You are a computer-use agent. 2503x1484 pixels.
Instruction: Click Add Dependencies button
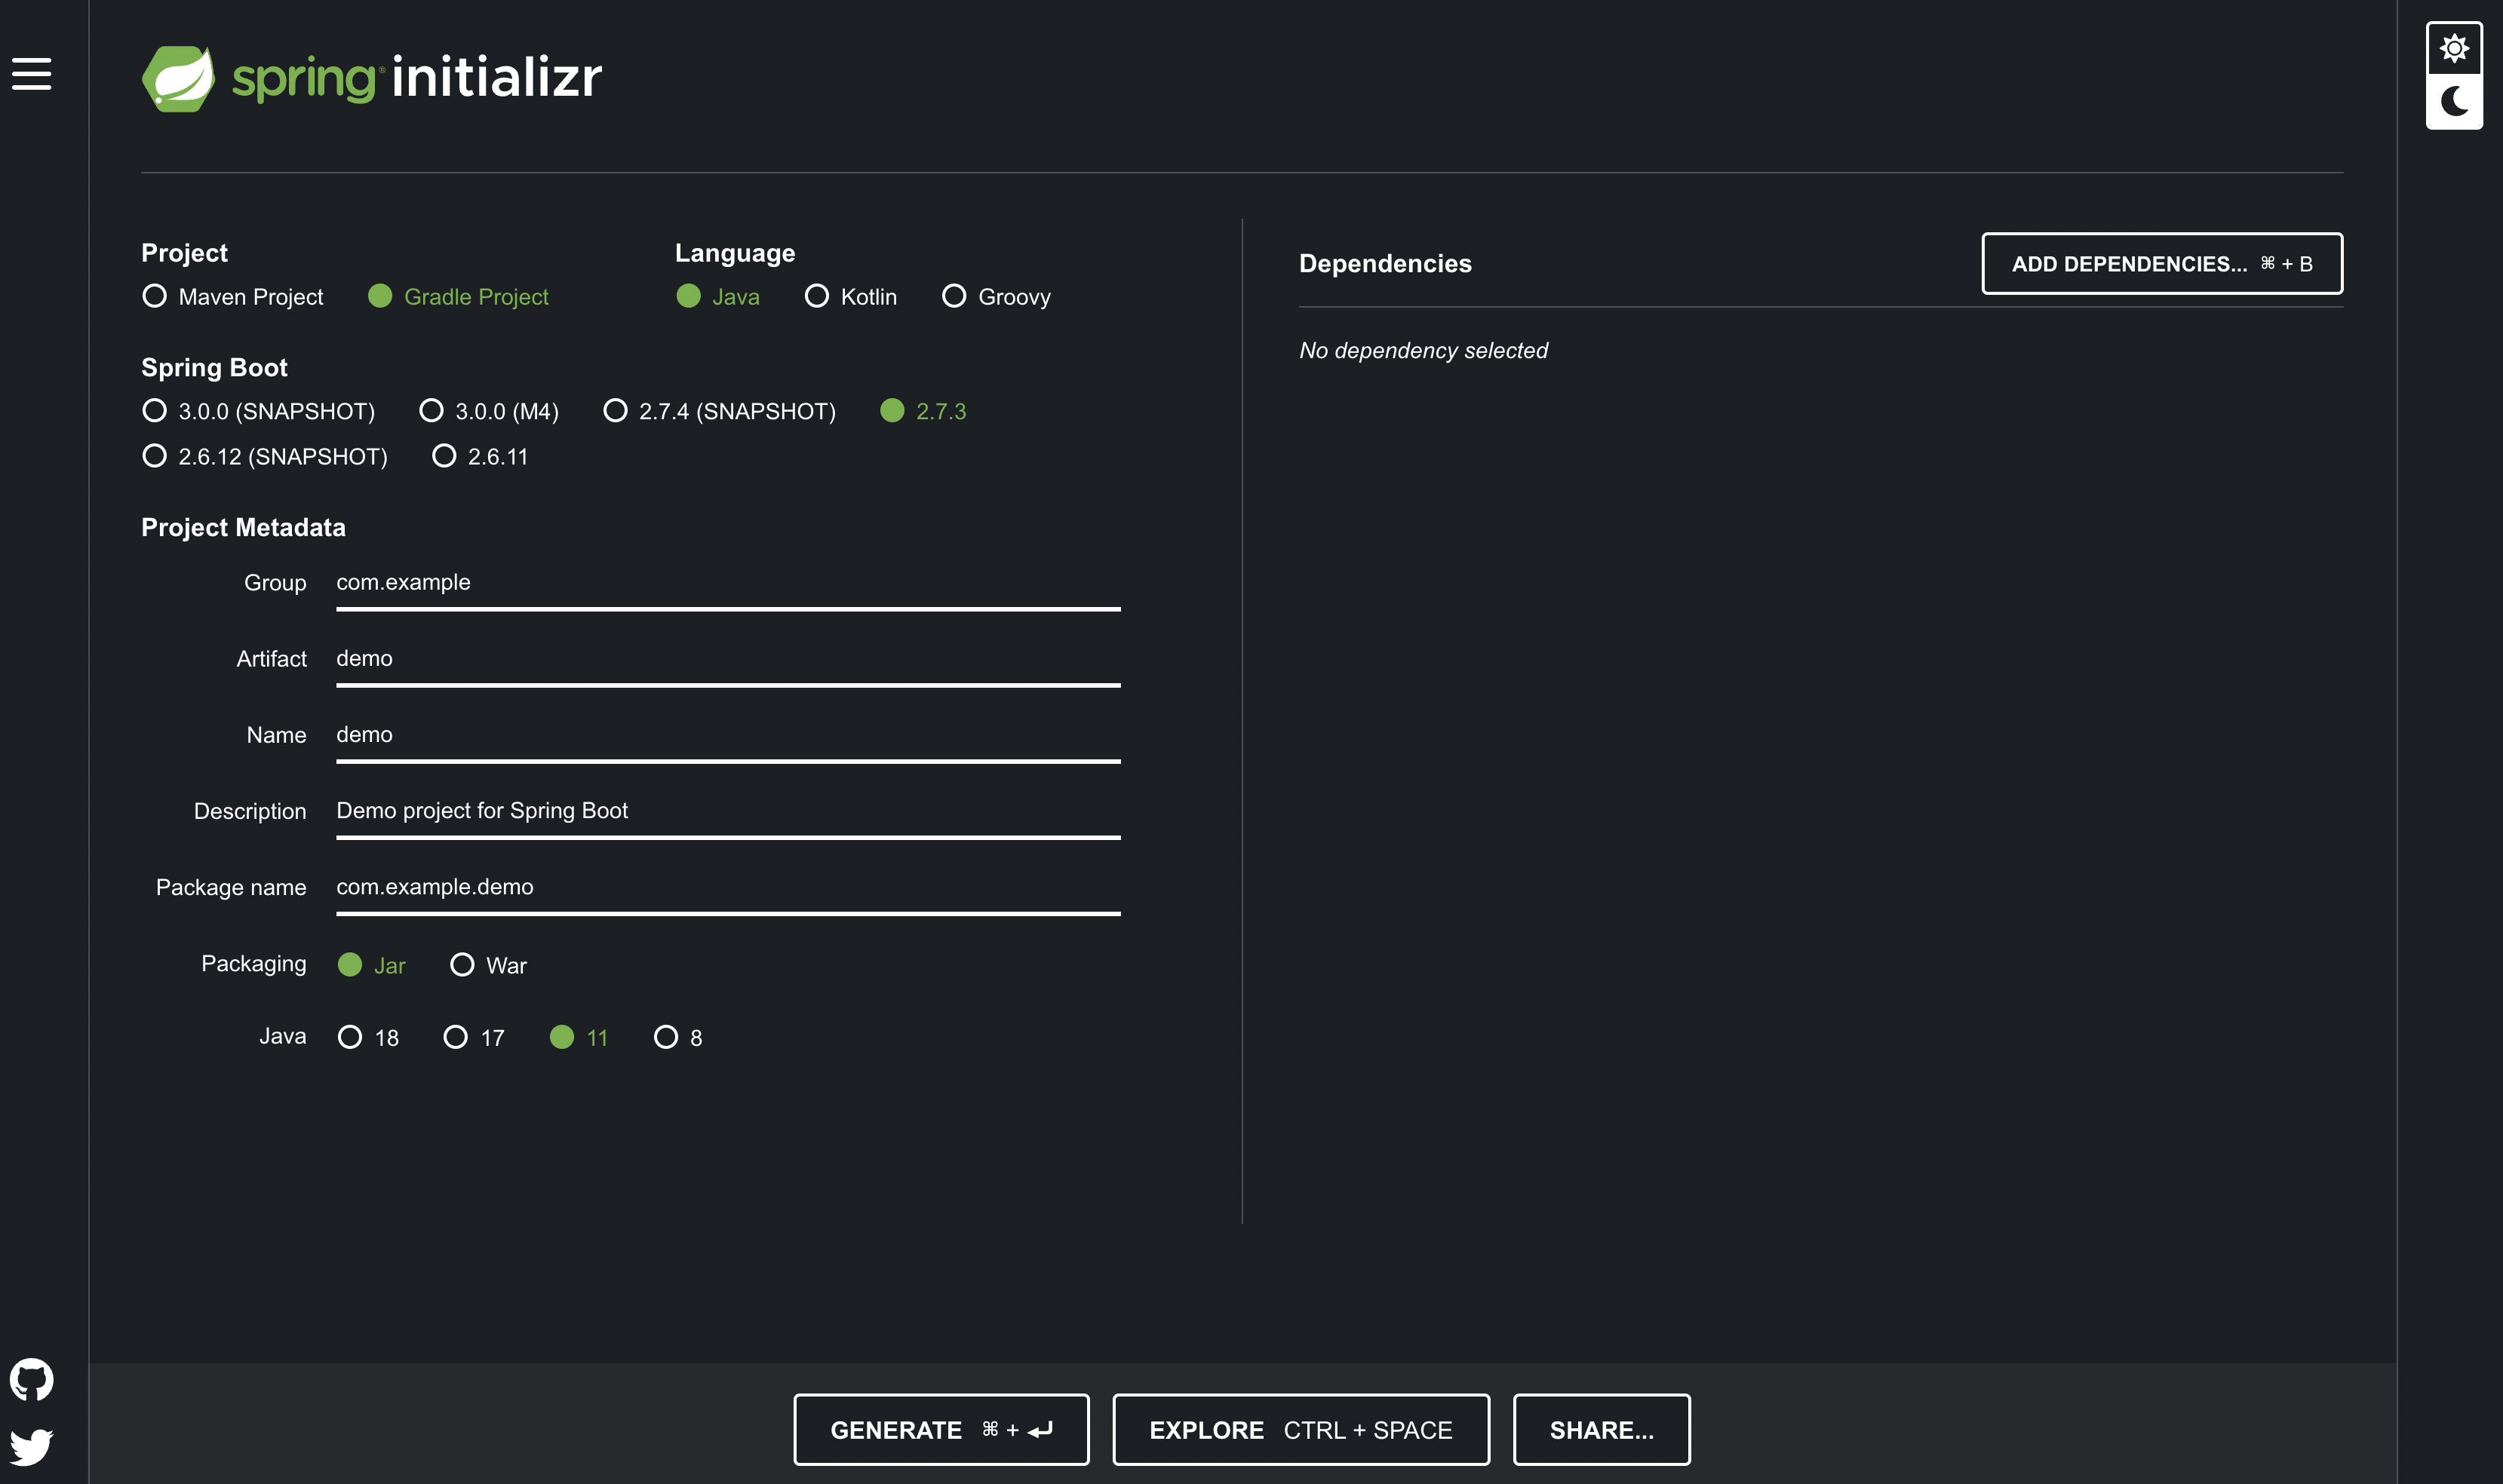[2161, 264]
